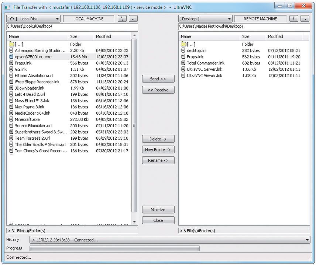Click the local parent folder icon
Viewport: 316px width, 265px height.
(11, 44)
